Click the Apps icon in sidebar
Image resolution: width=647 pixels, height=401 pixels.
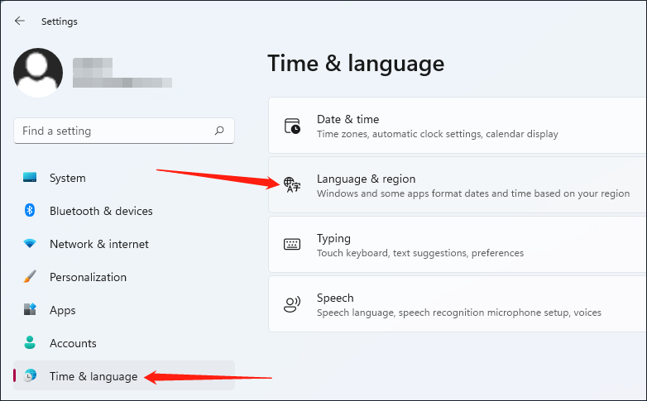30,310
